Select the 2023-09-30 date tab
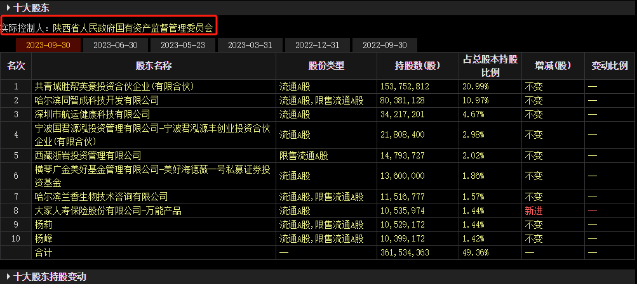637x284 pixels. click(x=48, y=45)
